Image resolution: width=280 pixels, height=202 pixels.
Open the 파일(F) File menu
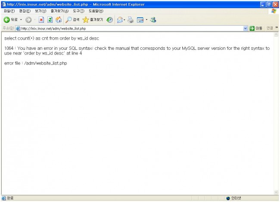click(9, 11)
